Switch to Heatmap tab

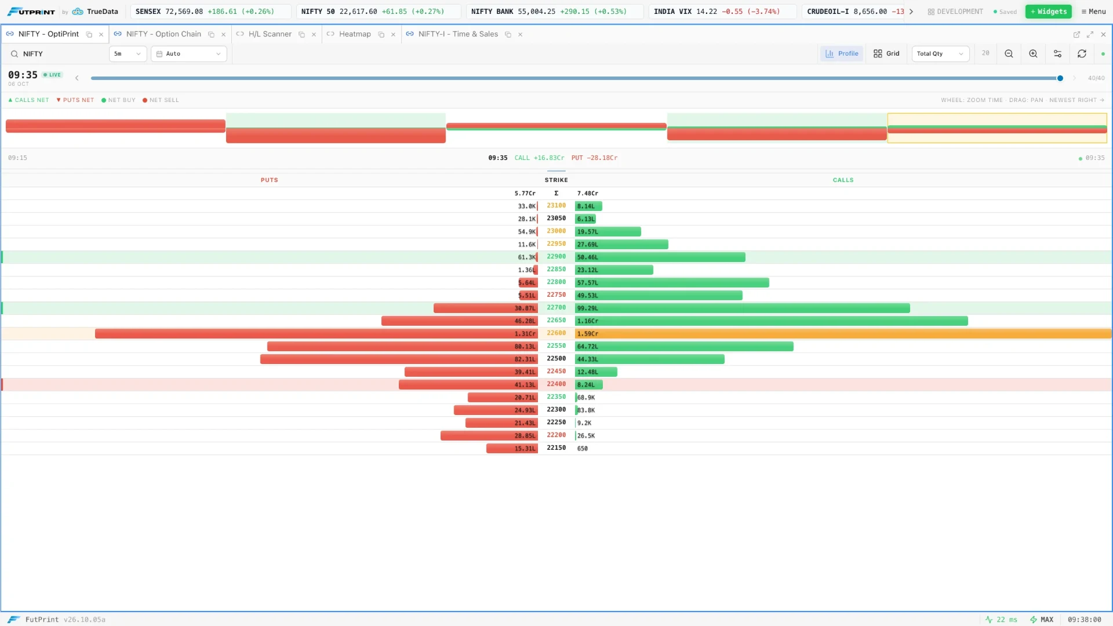pos(355,34)
